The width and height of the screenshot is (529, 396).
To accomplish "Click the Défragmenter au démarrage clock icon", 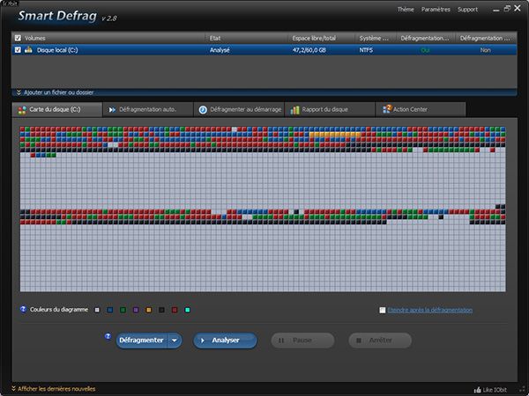I will (x=203, y=110).
